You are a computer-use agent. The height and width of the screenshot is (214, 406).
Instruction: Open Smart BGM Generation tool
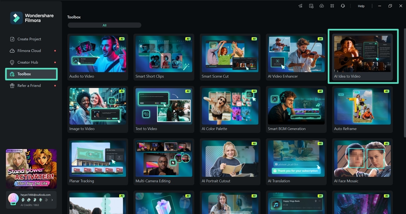[296, 109]
